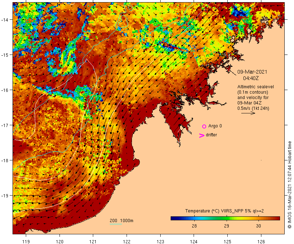This screenshot has height=244, width=294.
Task: Click the '09-Mar-2021' date text
Action: 252,72
